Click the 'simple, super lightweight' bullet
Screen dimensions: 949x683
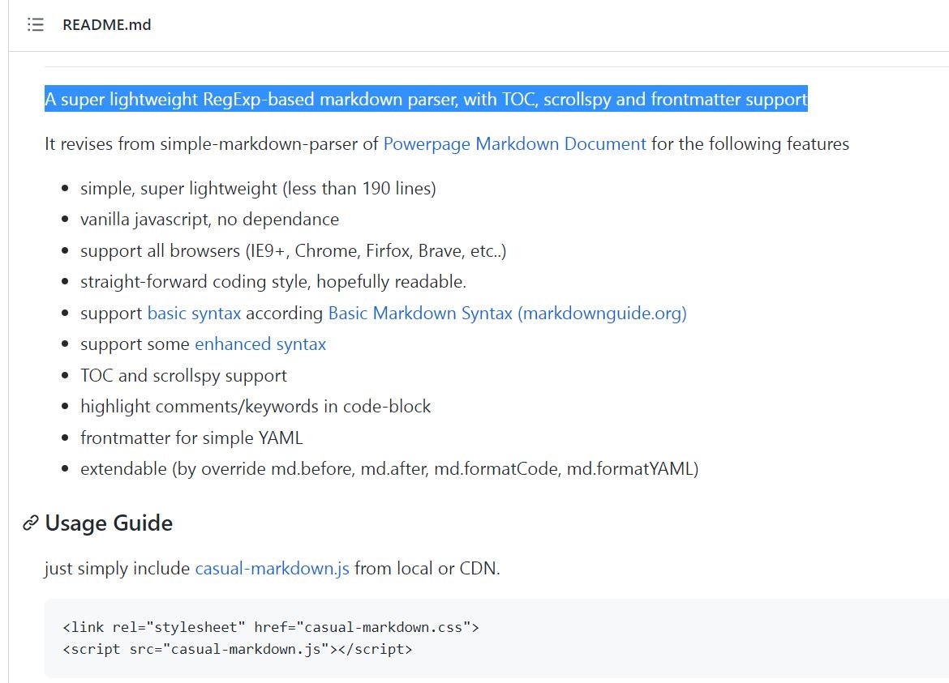(258, 189)
